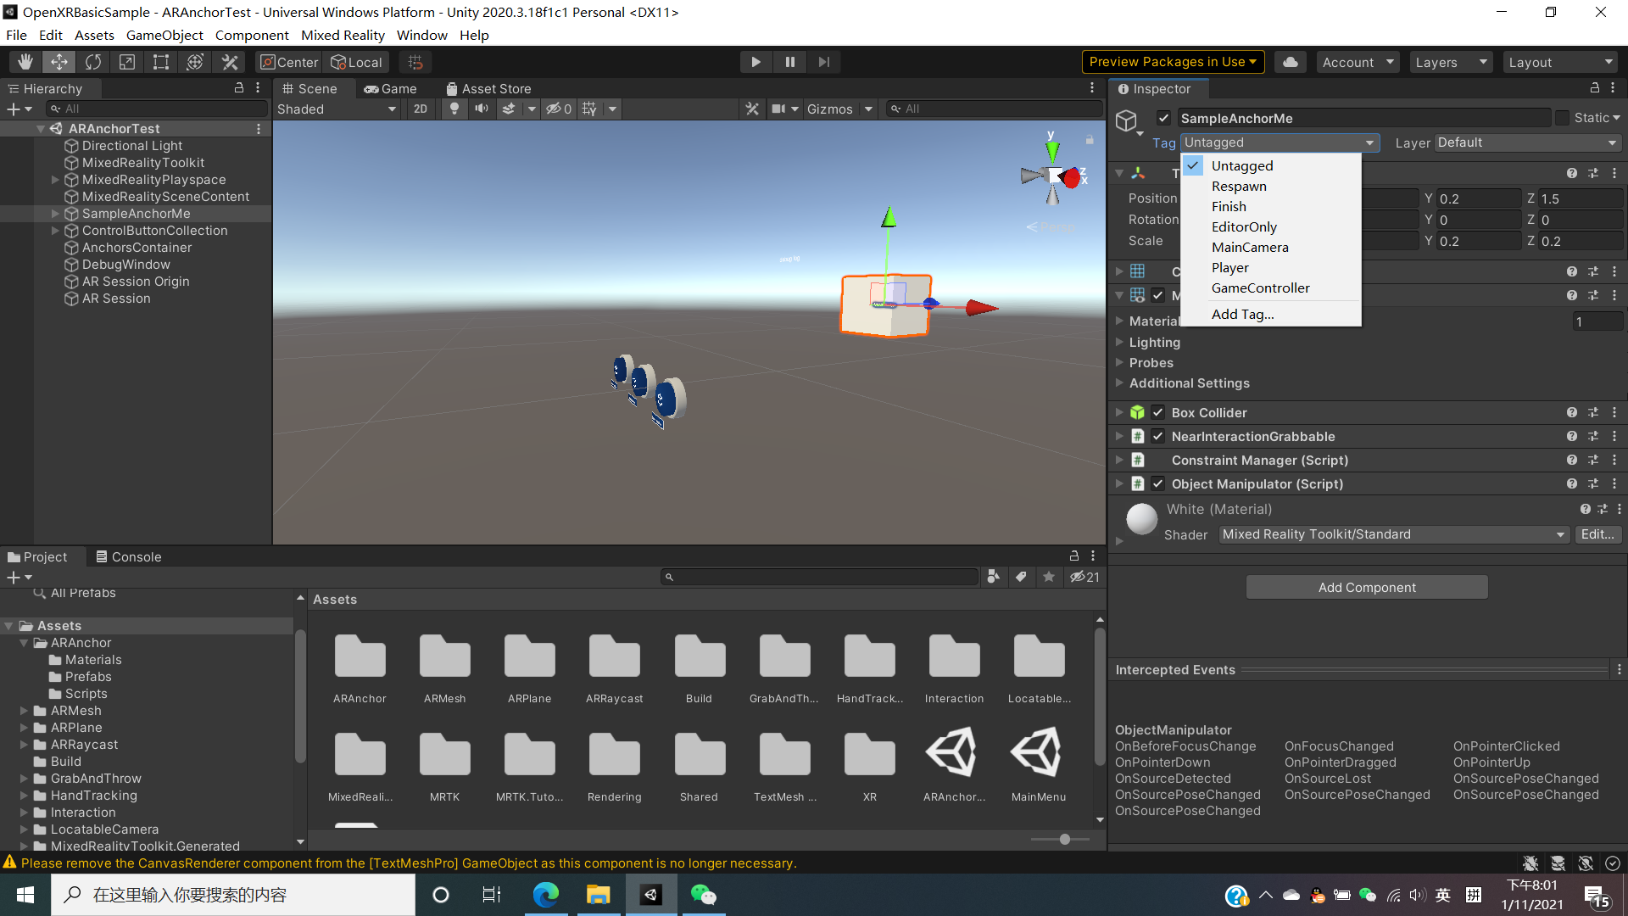Click the Step frame button

(x=823, y=62)
